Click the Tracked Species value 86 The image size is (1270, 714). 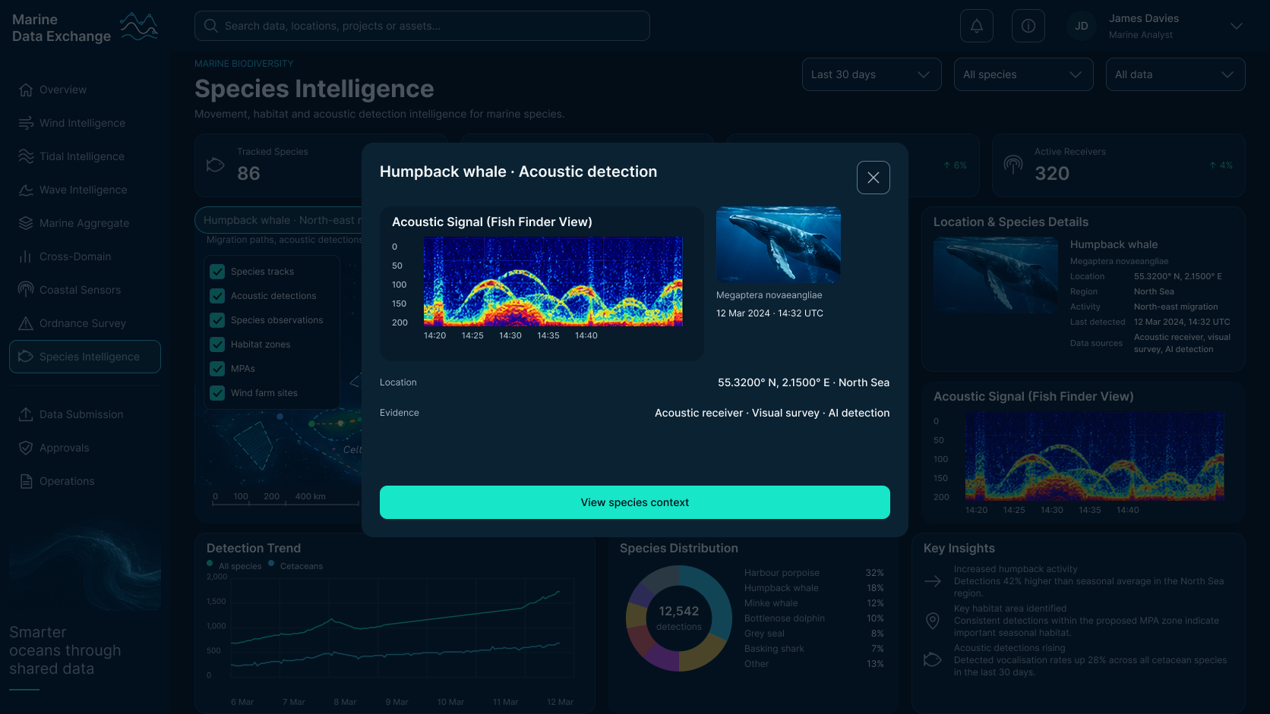tap(248, 174)
